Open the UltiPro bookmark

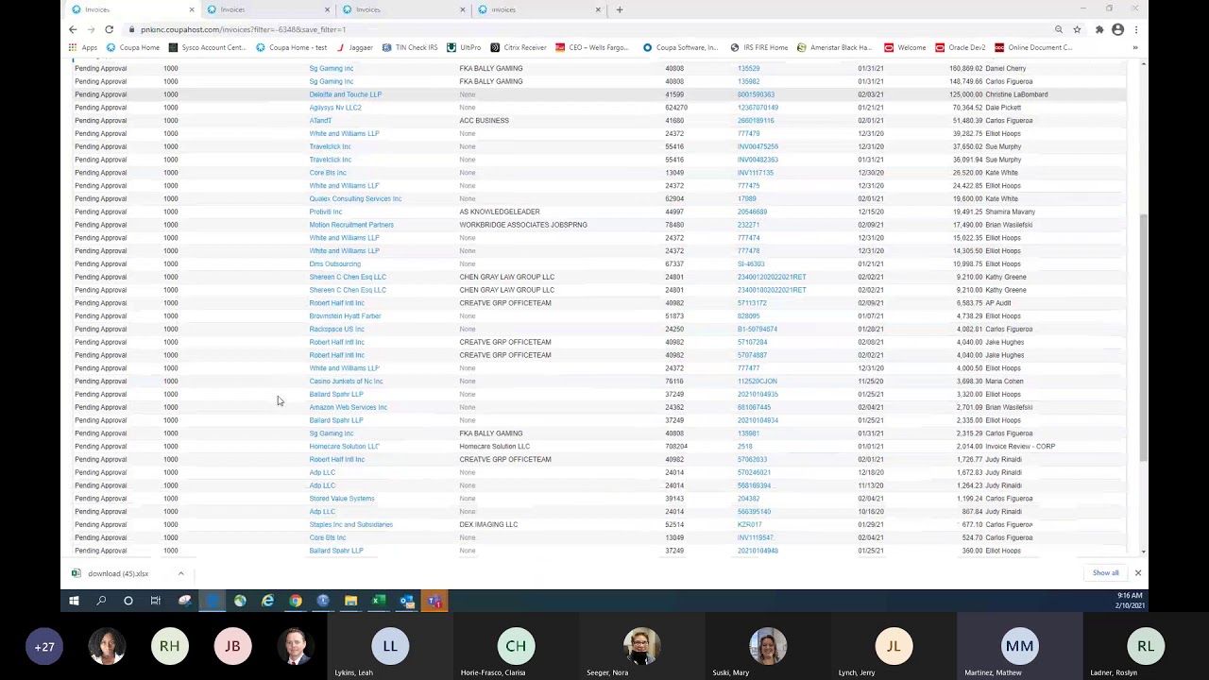[x=464, y=47]
